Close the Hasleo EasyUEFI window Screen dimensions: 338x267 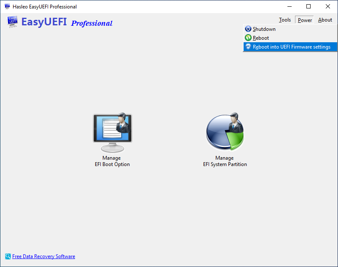tap(327, 6)
